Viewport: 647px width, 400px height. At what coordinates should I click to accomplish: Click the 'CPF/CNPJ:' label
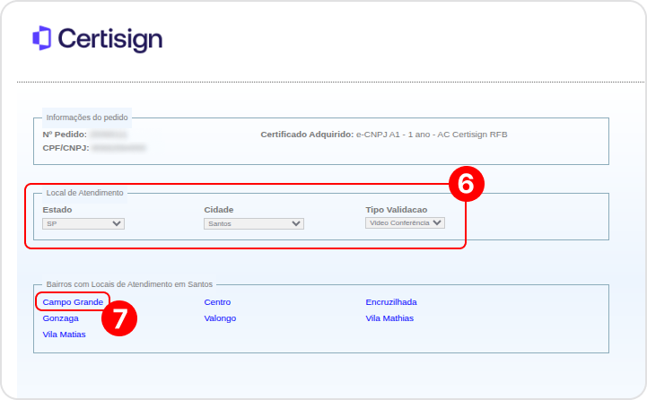66,148
